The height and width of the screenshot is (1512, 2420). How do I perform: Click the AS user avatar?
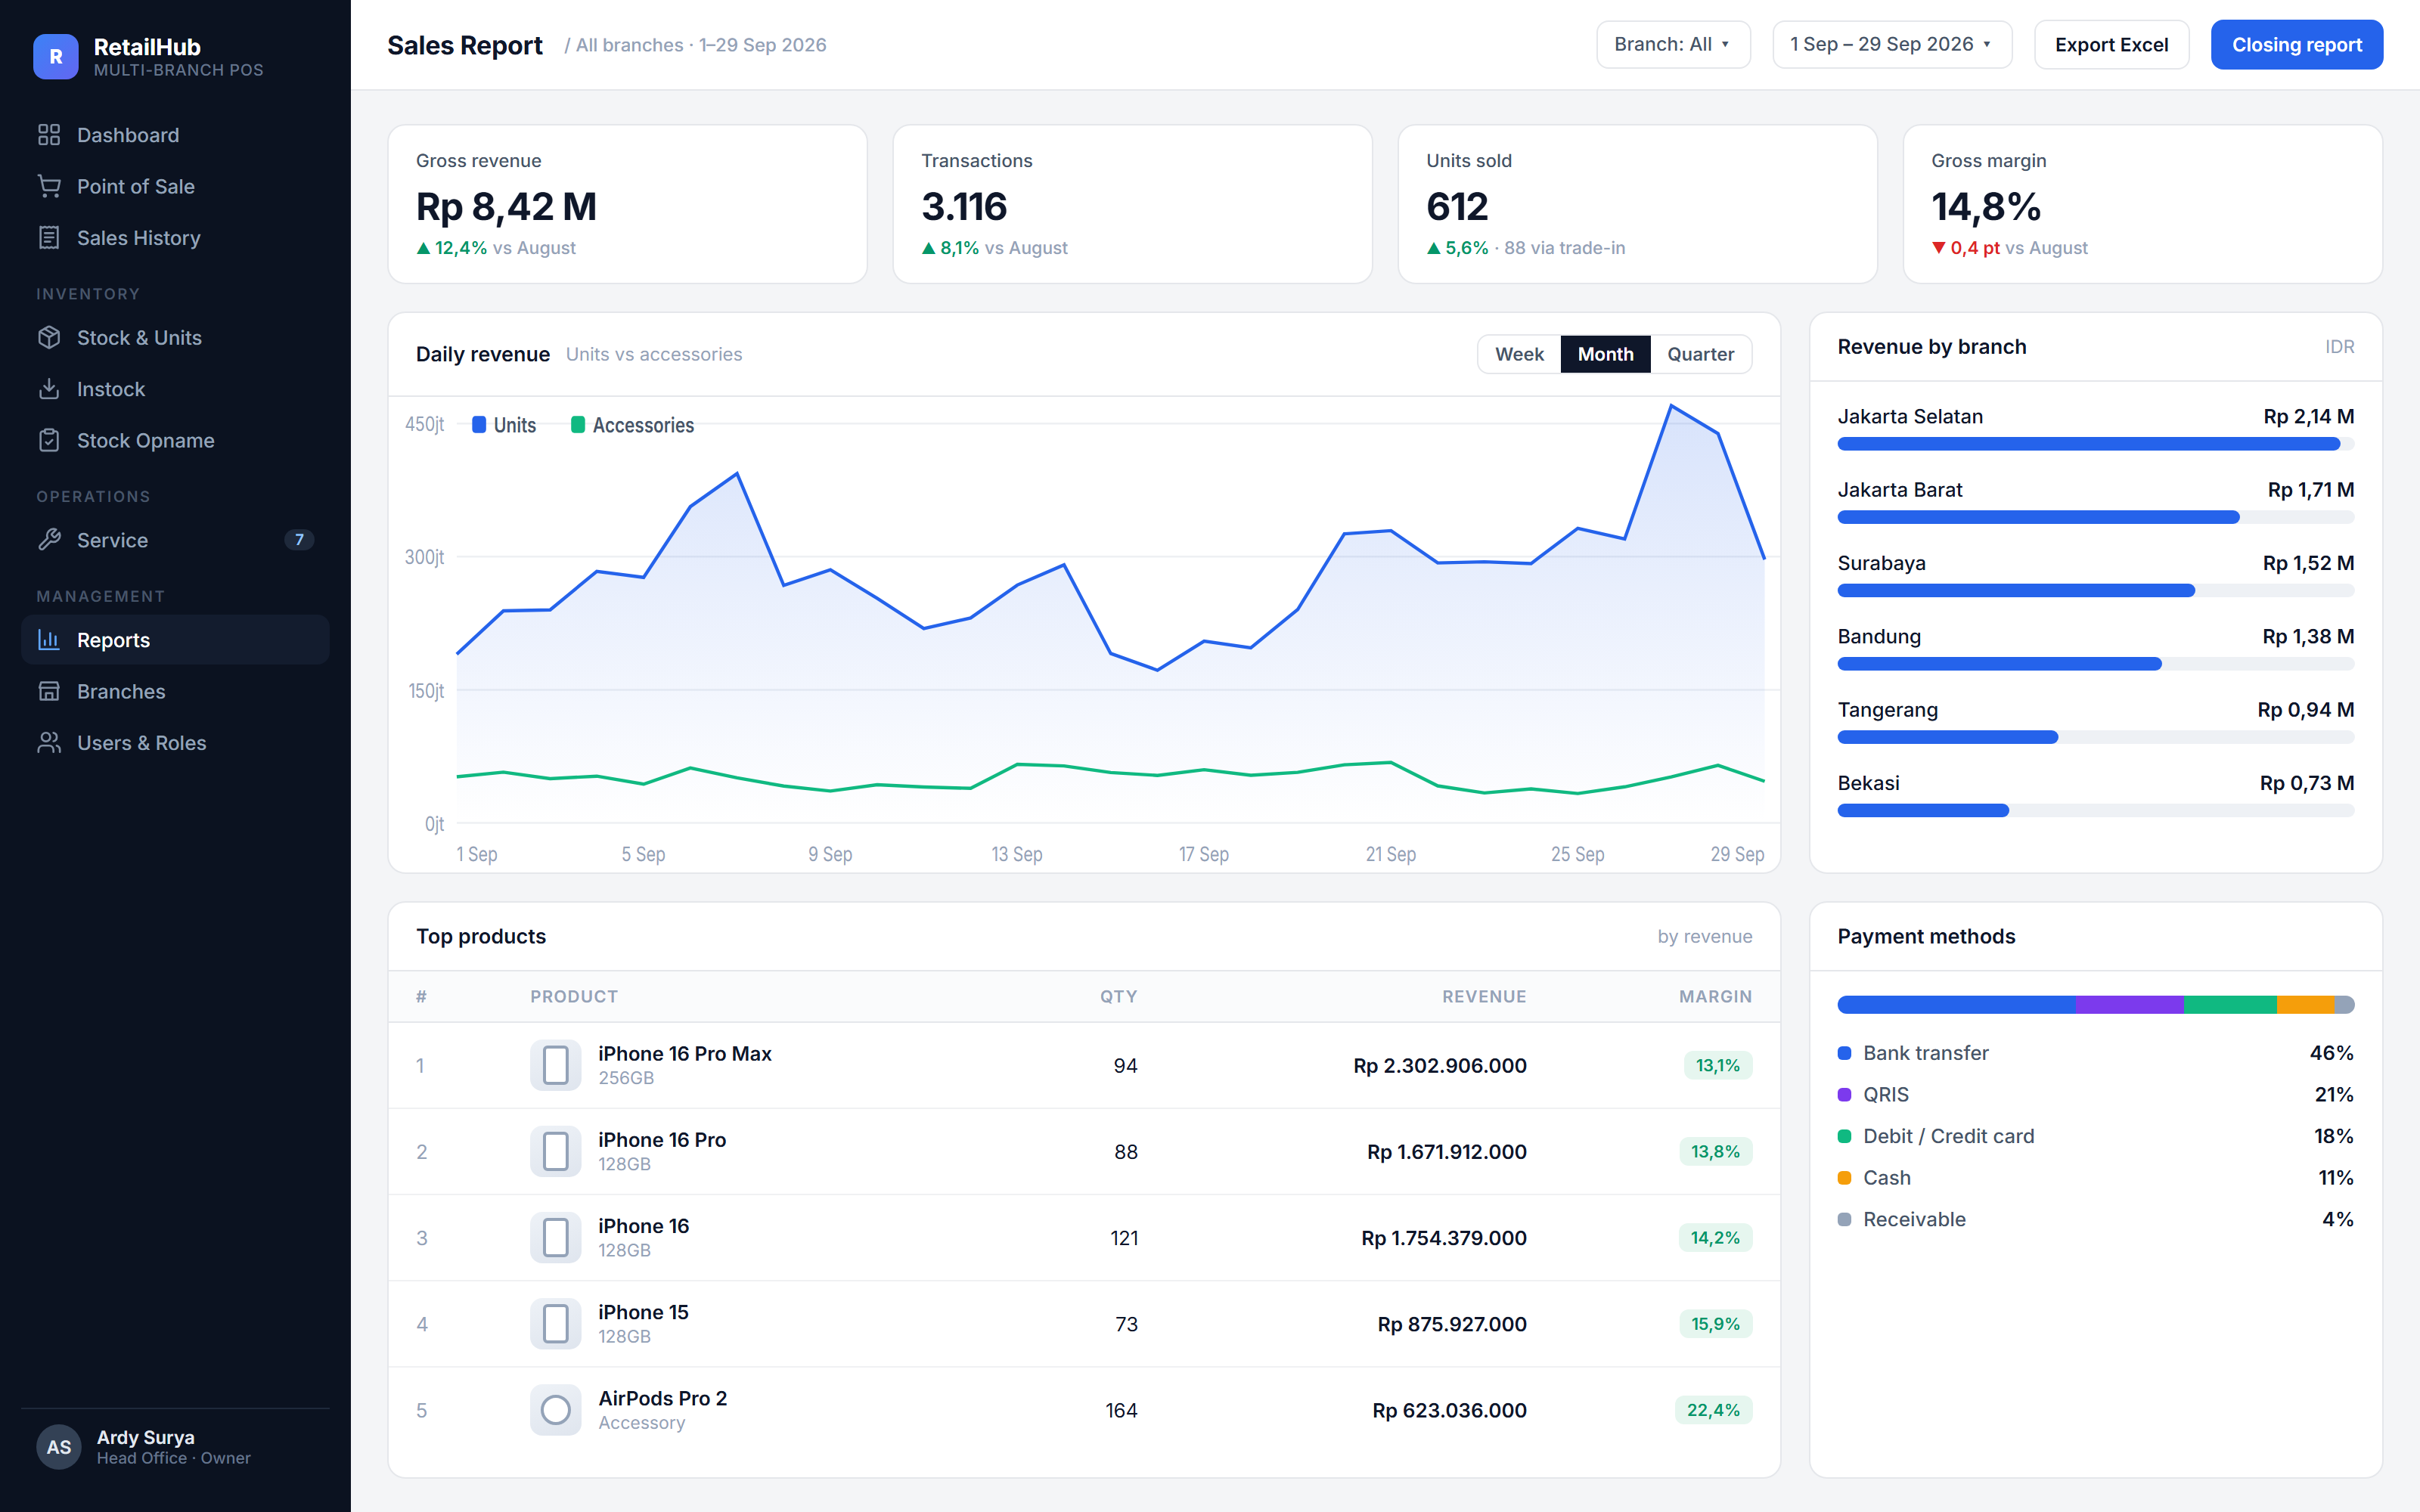pyautogui.click(x=59, y=1447)
